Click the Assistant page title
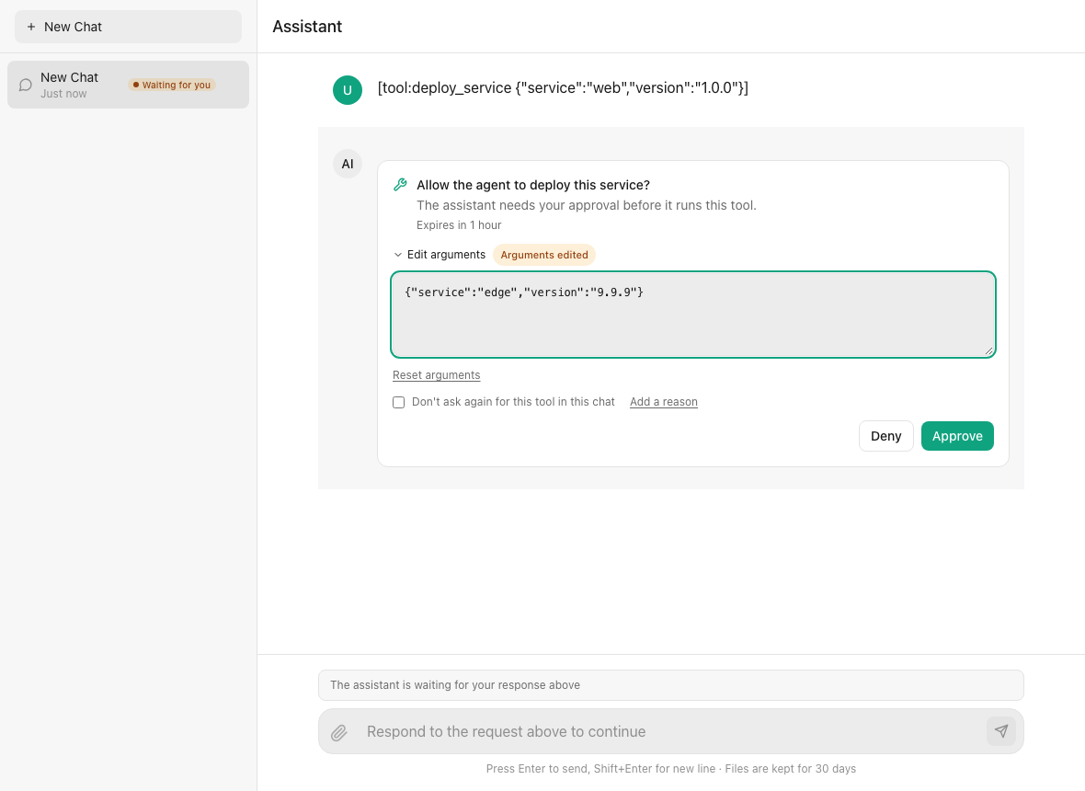The image size is (1085, 791). [x=307, y=27]
